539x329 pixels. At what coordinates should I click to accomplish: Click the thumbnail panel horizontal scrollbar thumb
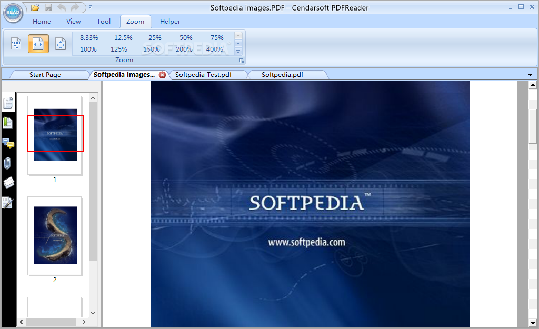coord(51,322)
